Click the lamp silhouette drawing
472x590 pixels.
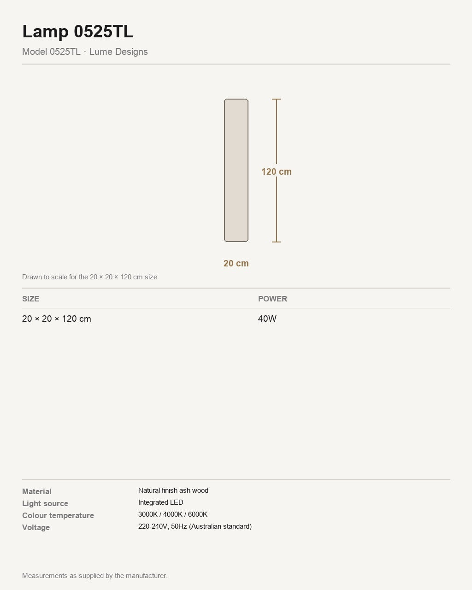[x=236, y=170]
